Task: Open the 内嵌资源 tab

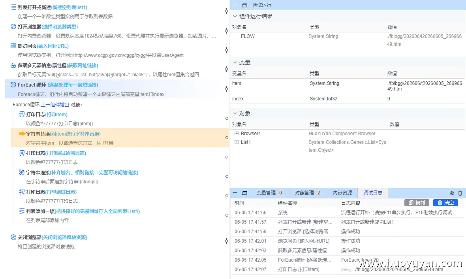Action: click(x=342, y=193)
